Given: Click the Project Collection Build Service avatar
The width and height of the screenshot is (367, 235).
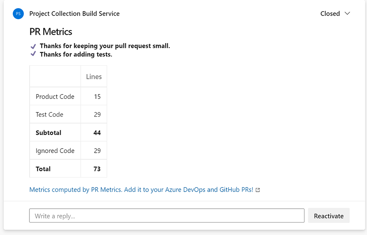Looking at the screenshot, I should click(x=18, y=14).
